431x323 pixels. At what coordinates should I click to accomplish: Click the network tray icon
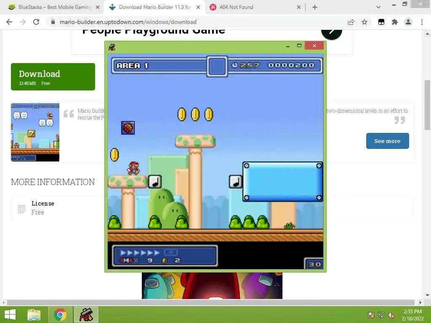(x=381, y=315)
